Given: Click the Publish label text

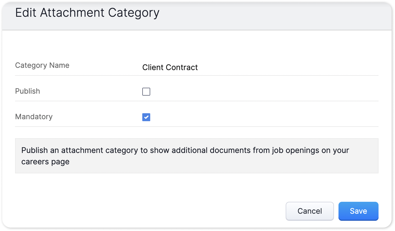Looking at the screenshot, I should coord(28,91).
